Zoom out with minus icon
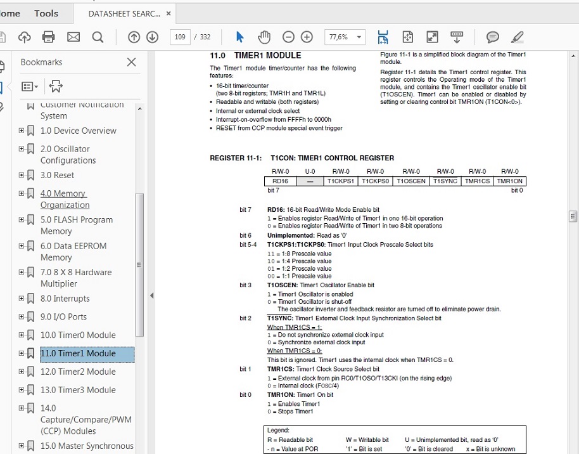579x454 pixels. click(x=288, y=37)
